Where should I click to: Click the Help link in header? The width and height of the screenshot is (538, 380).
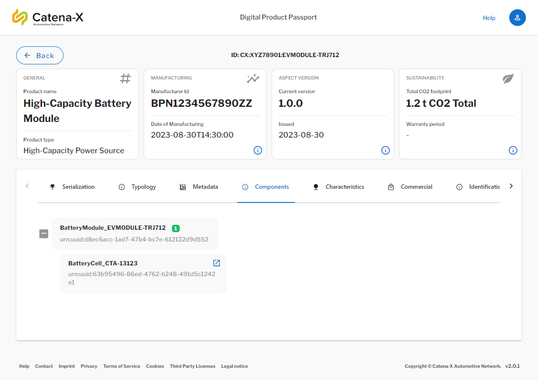pyautogui.click(x=489, y=18)
